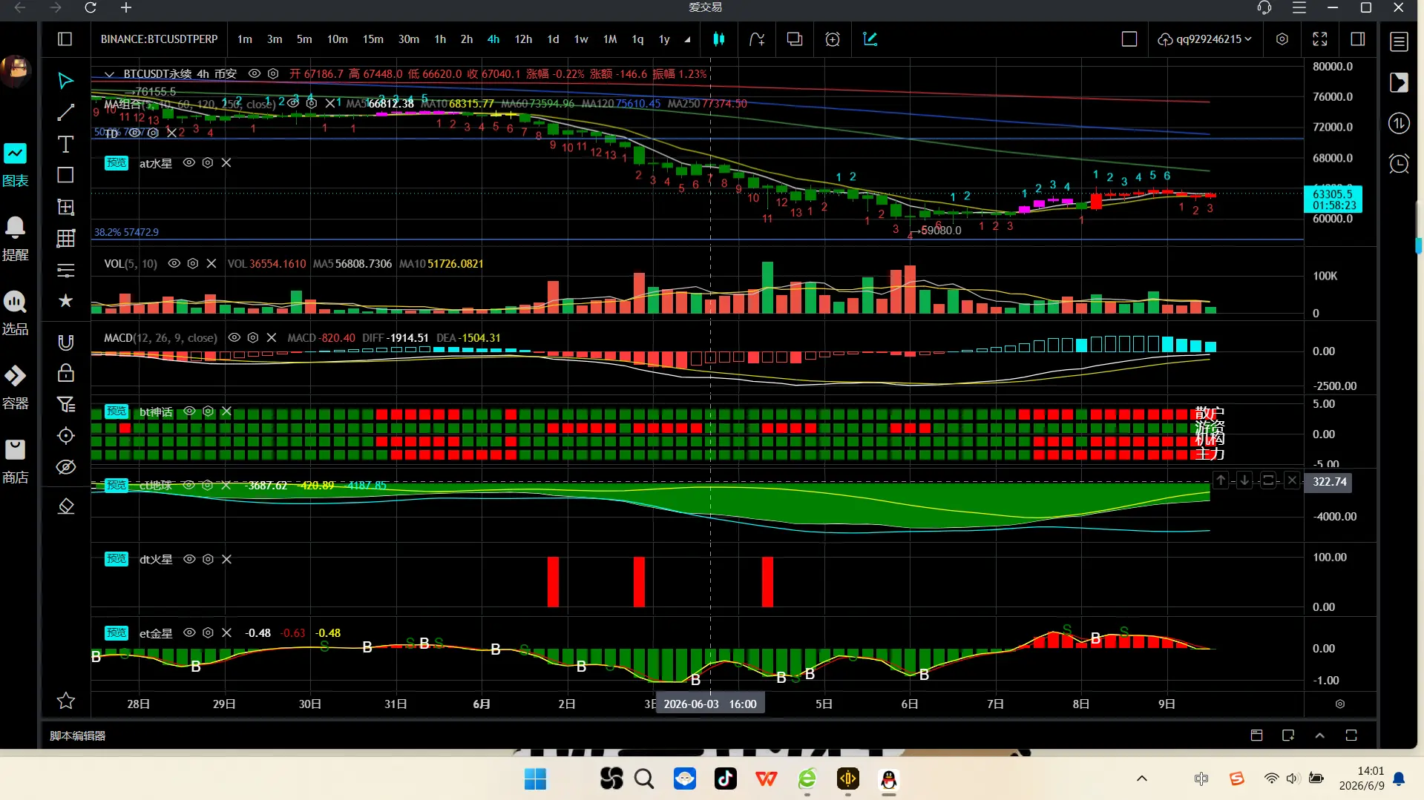This screenshot has height=800, width=1424.
Task: Hide all drawings with crossed-eye icon
Action: click(65, 466)
